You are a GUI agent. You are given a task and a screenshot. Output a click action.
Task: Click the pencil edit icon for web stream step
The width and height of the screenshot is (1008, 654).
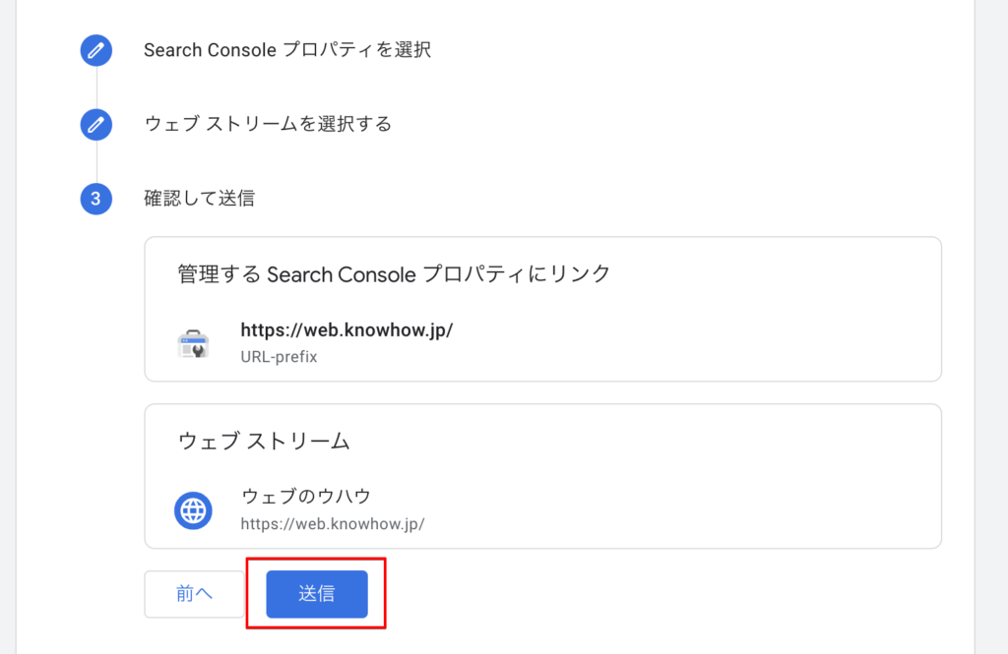point(95,125)
